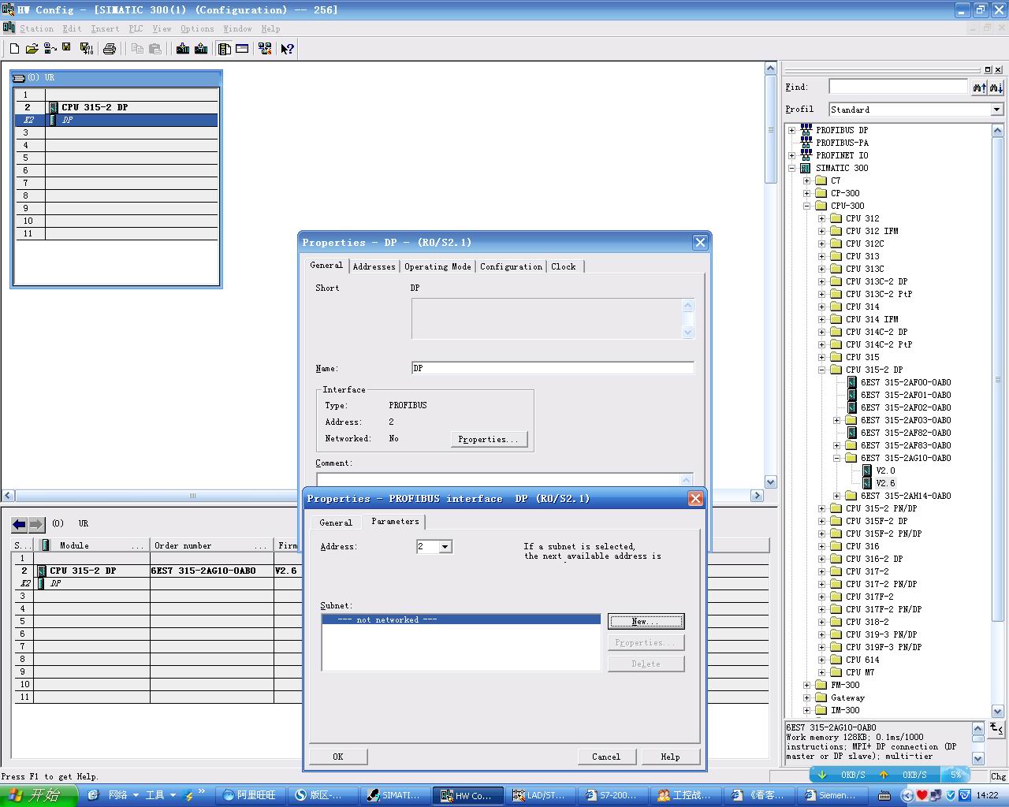Collapse the SIMATIC 300 tree node
1009x807 pixels.
click(x=792, y=168)
